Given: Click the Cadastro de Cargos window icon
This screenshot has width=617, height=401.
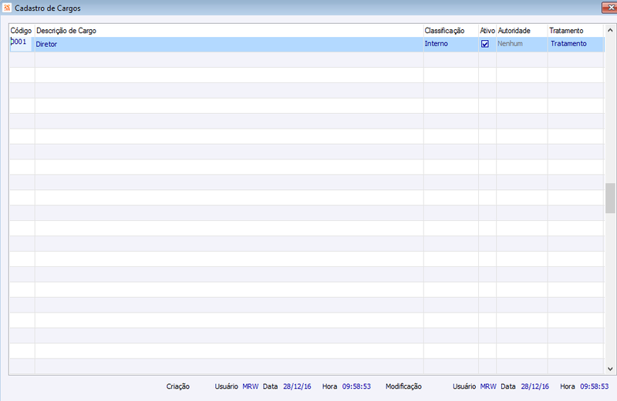Looking at the screenshot, I should [7, 8].
